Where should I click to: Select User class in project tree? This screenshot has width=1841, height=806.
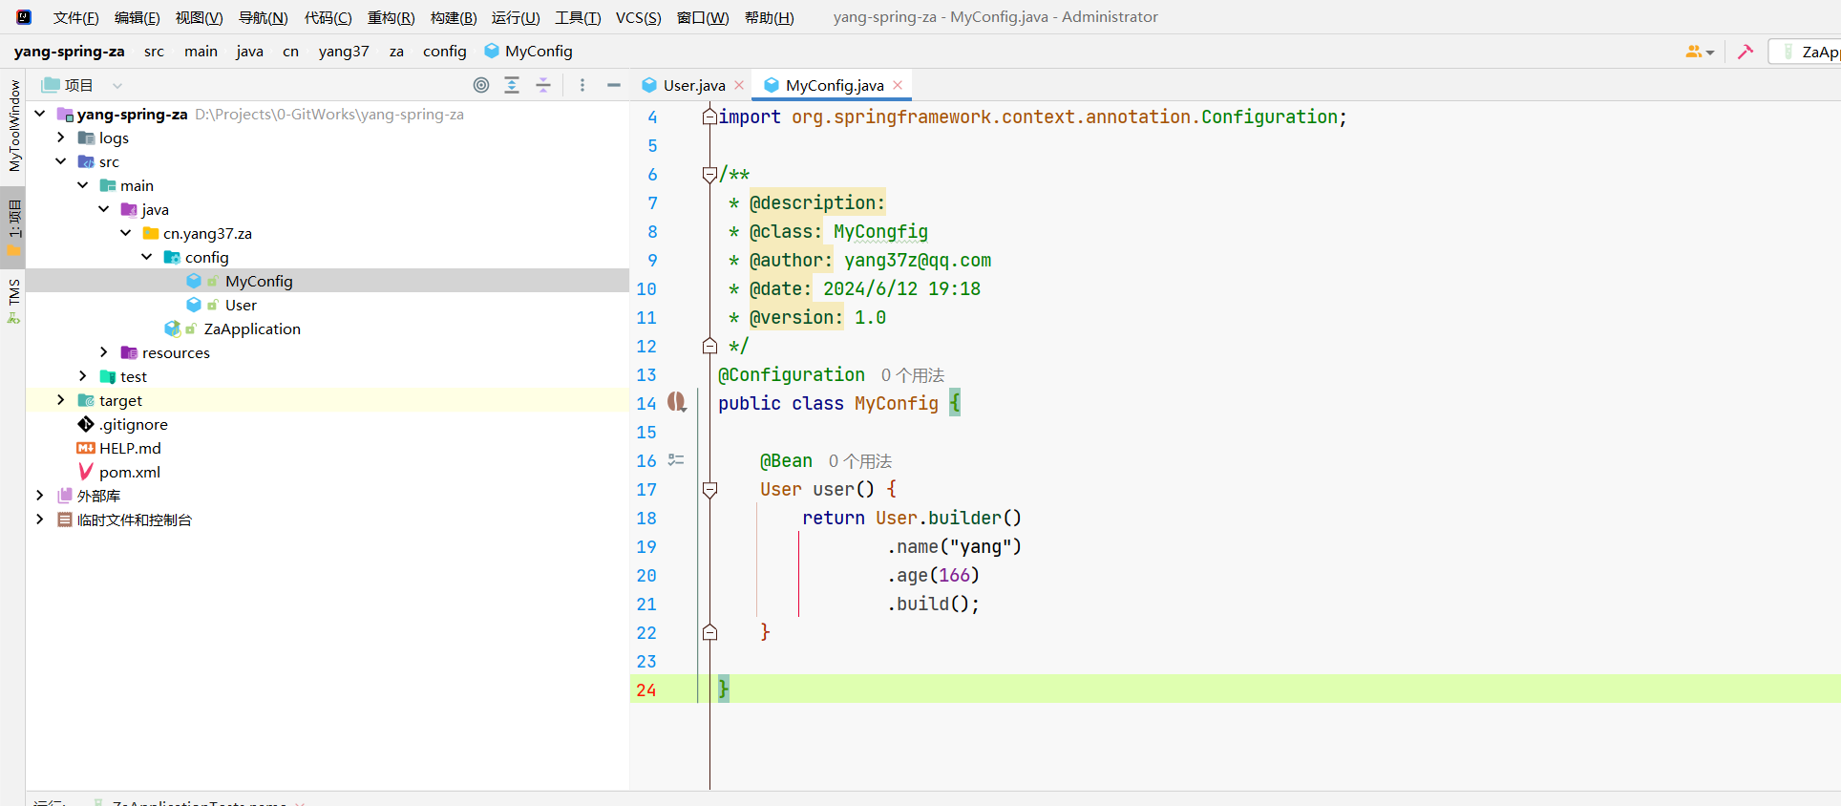pyautogui.click(x=241, y=305)
